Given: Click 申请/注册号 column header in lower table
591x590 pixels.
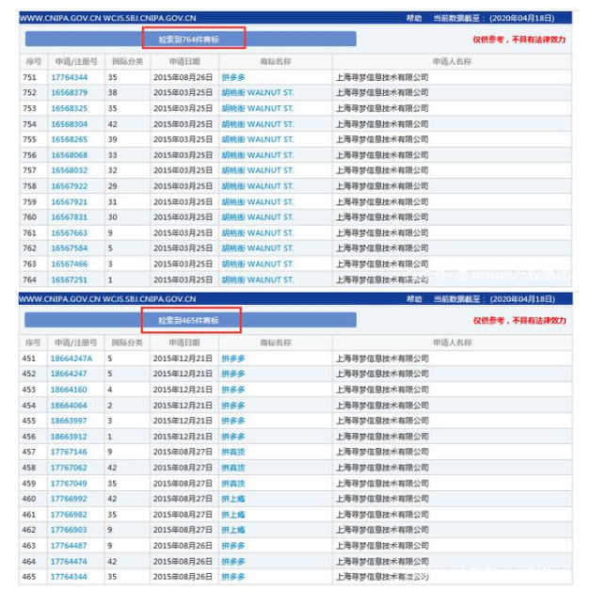Looking at the screenshot, I should coord(76,343).
